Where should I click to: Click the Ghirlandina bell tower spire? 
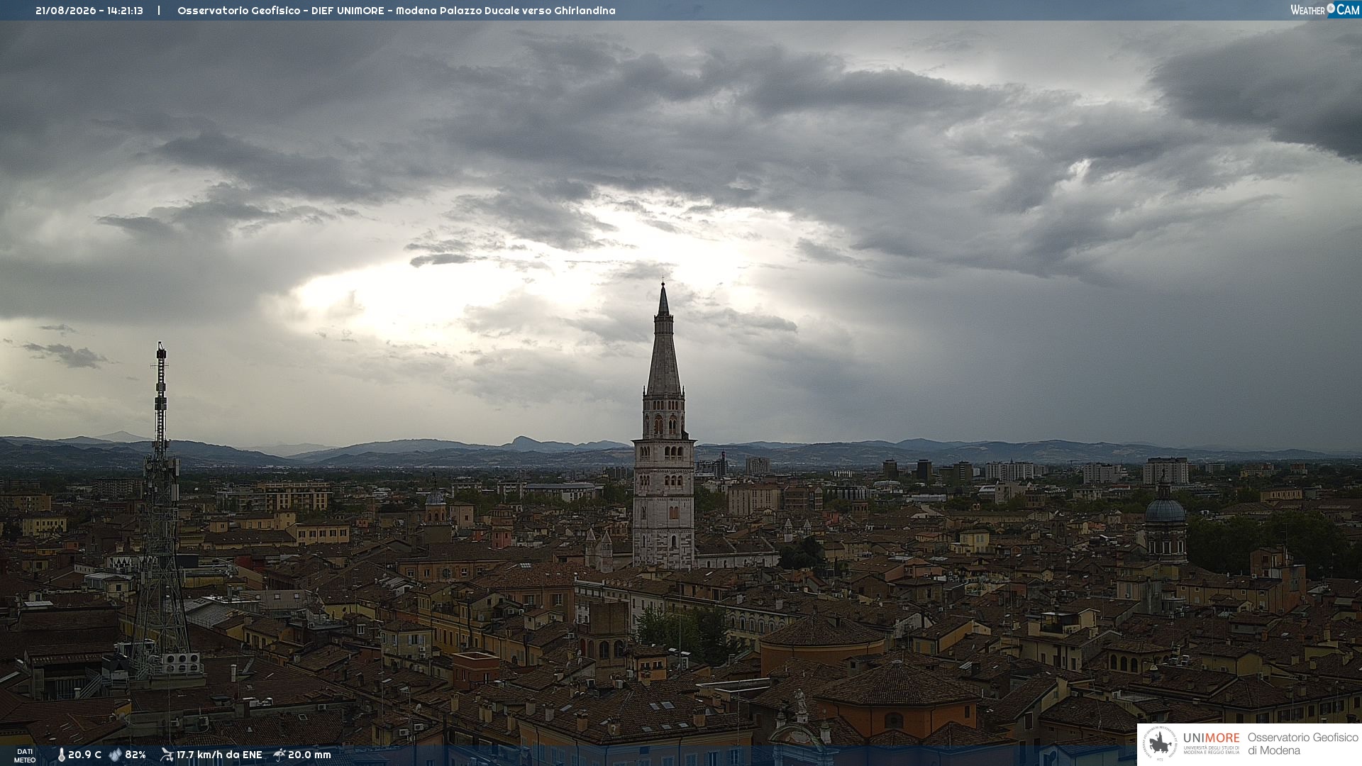[663, 339]
